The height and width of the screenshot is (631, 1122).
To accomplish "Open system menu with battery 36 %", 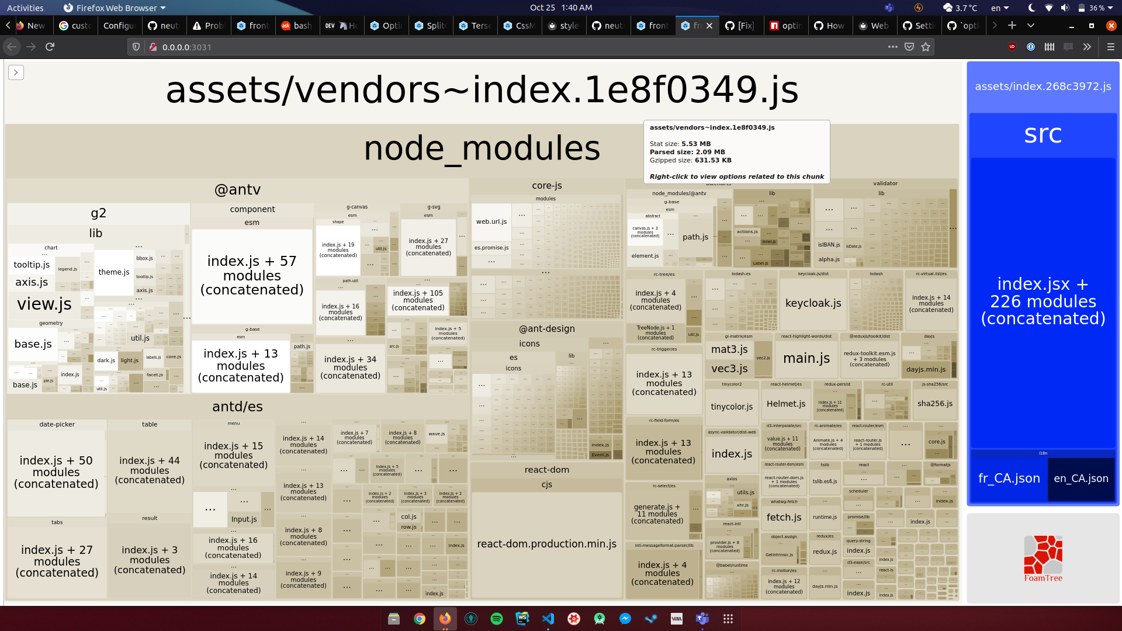I will tap(1096, 8).
